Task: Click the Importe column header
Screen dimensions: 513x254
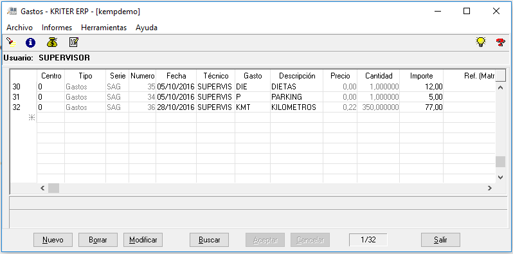Action: (x=422, y=76)
